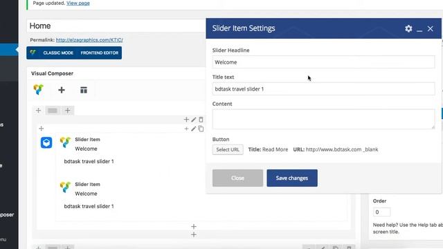
Task: Click the row delete trash icon
Action: (201, 120)
